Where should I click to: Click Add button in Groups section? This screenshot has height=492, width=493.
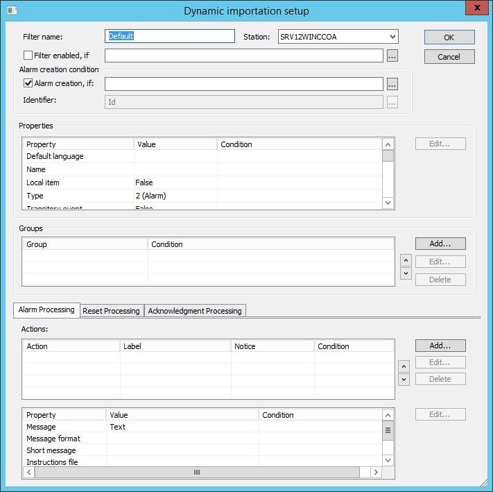[440, 244]
